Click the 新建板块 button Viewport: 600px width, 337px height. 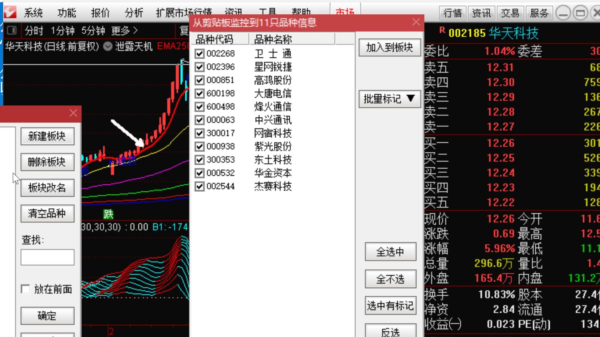[47, 136]
